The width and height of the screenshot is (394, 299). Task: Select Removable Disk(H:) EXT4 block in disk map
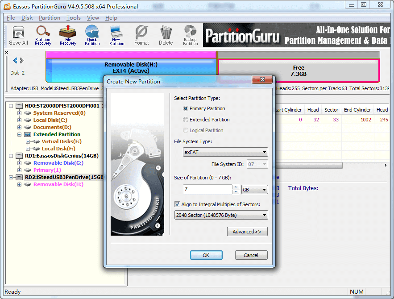[x=131, y=67]
